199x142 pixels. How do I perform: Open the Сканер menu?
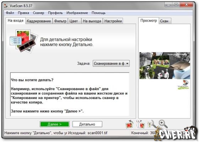pyautogui.click(x=38, y=13)
